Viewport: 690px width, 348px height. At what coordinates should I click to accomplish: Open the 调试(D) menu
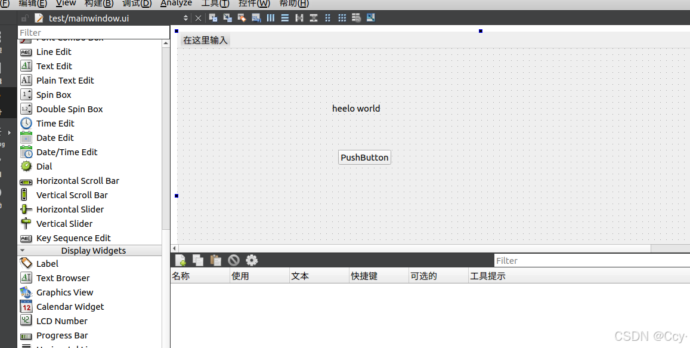(x=137, y=3)
